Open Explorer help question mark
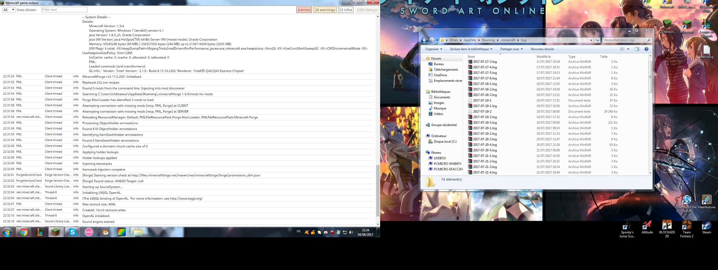 click(x=646, y=49)
